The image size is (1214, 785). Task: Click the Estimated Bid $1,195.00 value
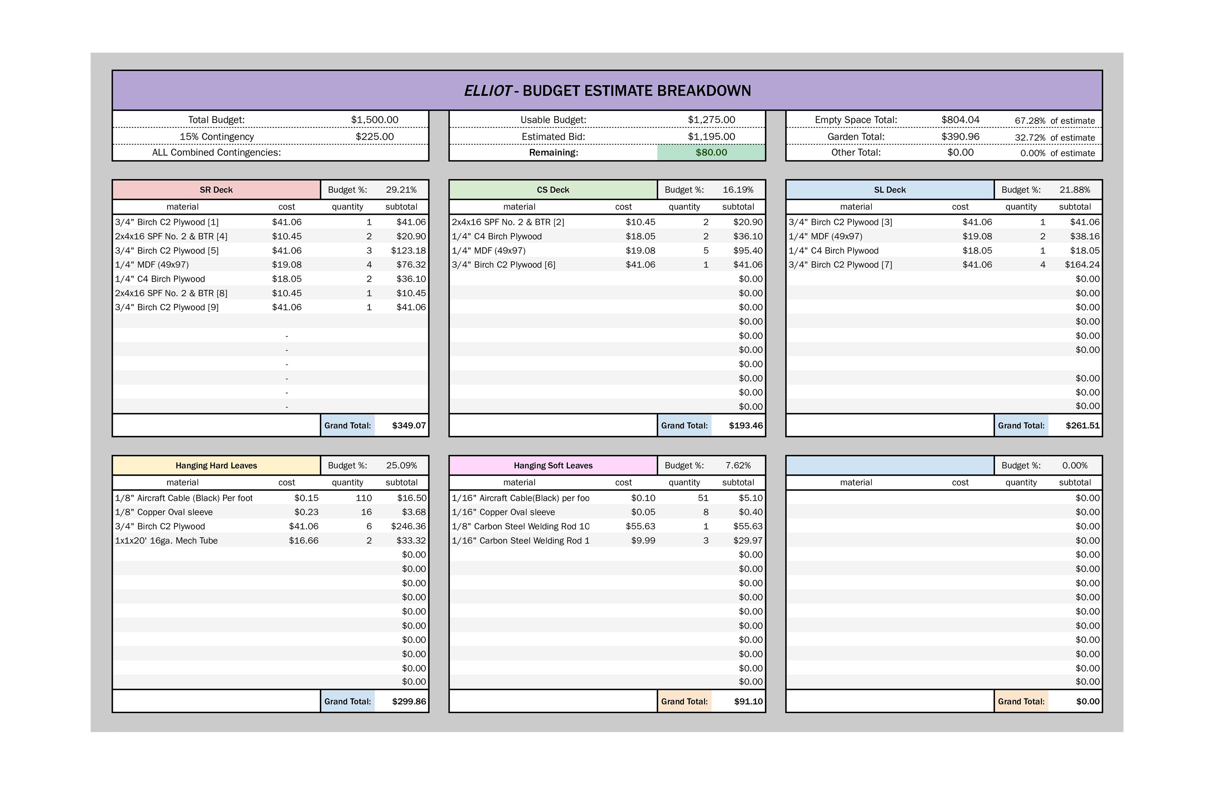click(711, 136)
